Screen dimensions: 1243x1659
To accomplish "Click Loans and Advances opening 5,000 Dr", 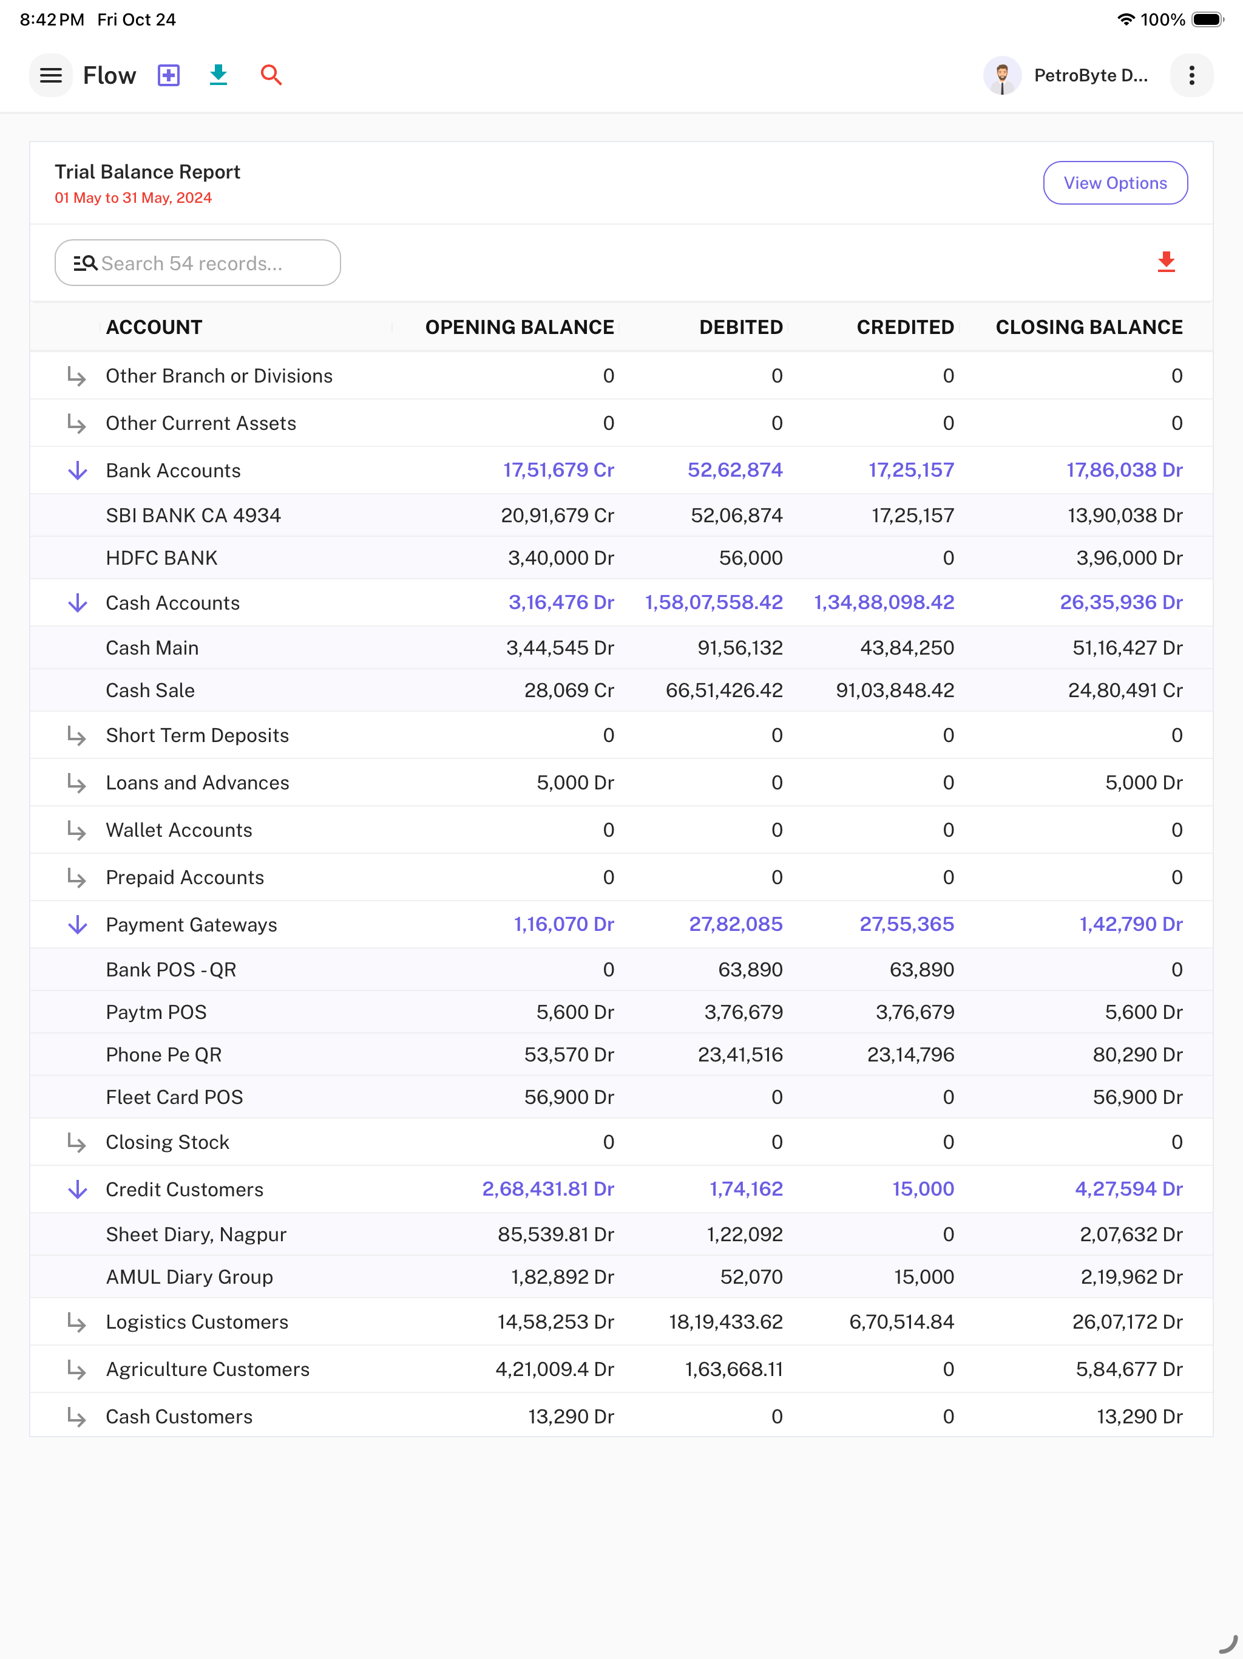I will (575, 782).
